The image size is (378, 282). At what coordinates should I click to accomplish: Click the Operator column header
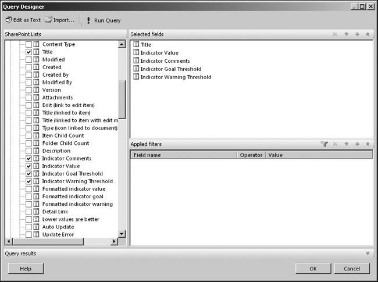pyautogui.click(x=251, y=155)
